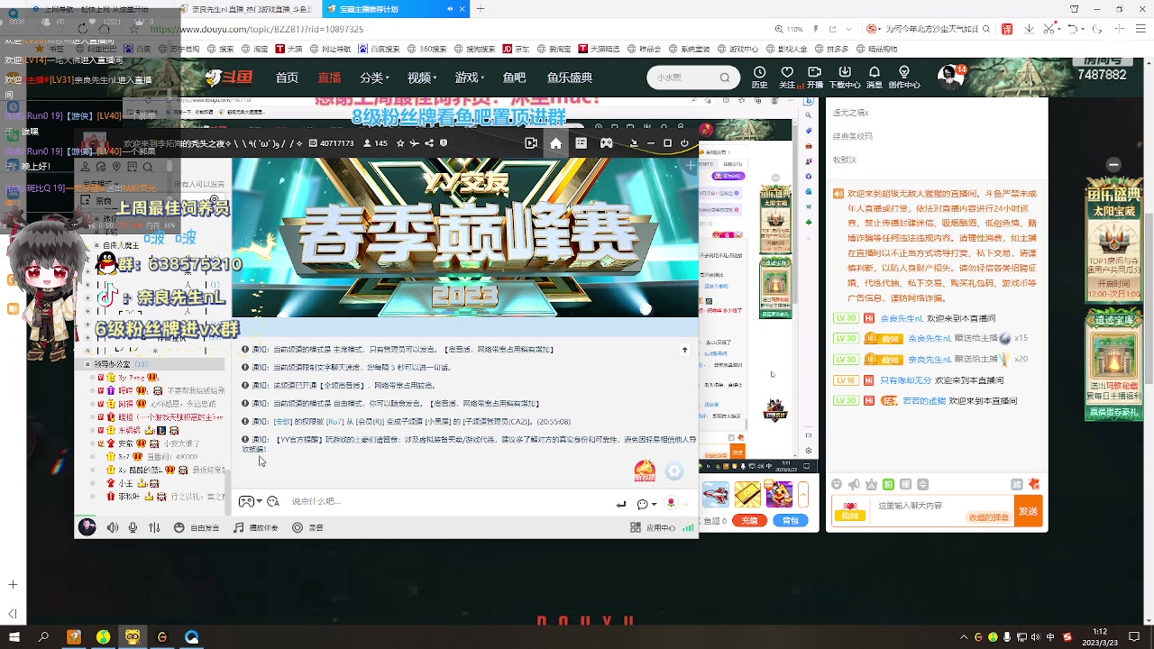
Task: Click YY flower gift icon
Action: [x=671, y=503]
